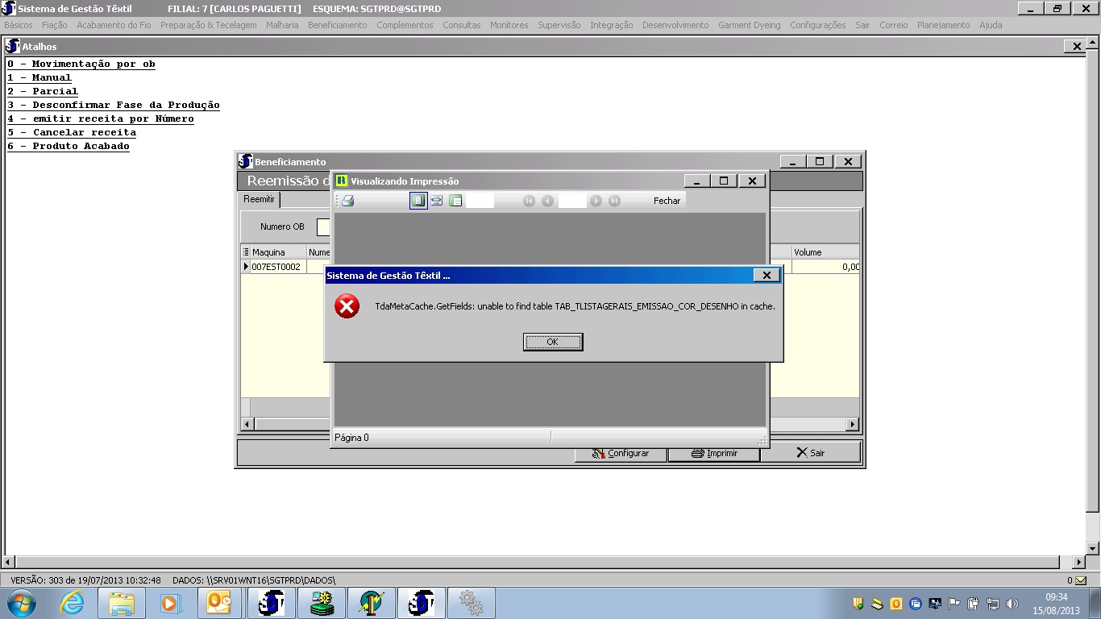This screenshot has width=1101, height=619.
Task: Open shortcut 'Cancelar receita'
Action: 72,132
